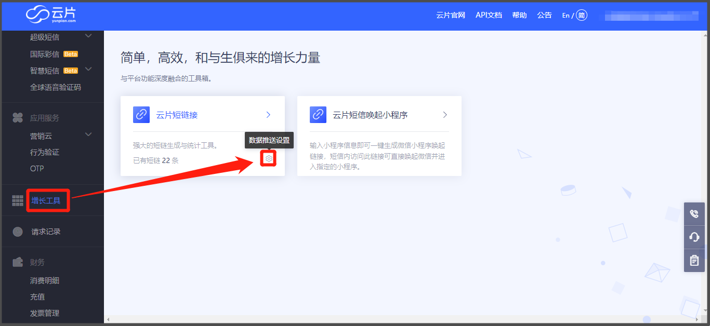Click the 应用服务 section heading

coord(45,118)
